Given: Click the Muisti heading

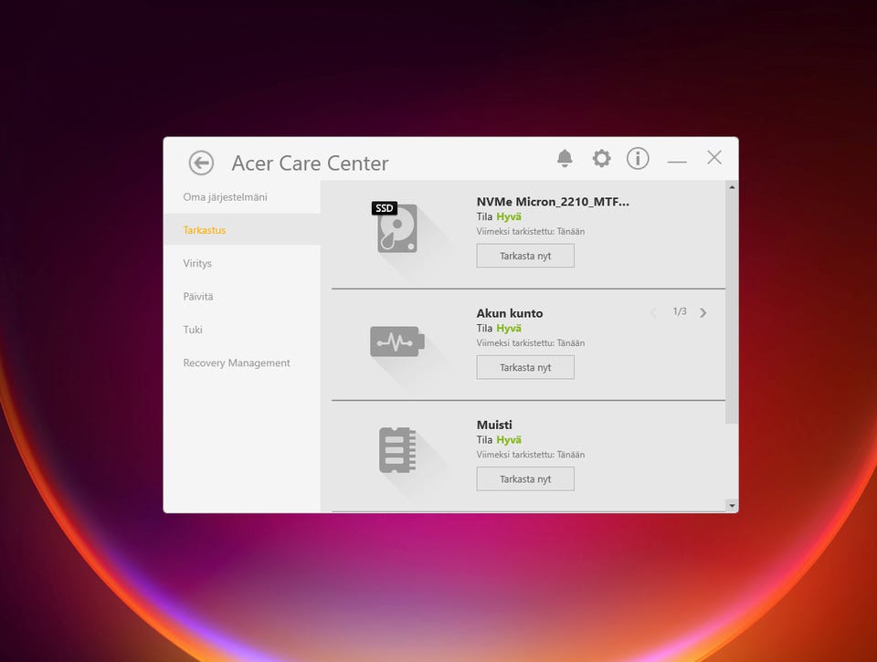Looking at the screenshot, I should 494,425.
